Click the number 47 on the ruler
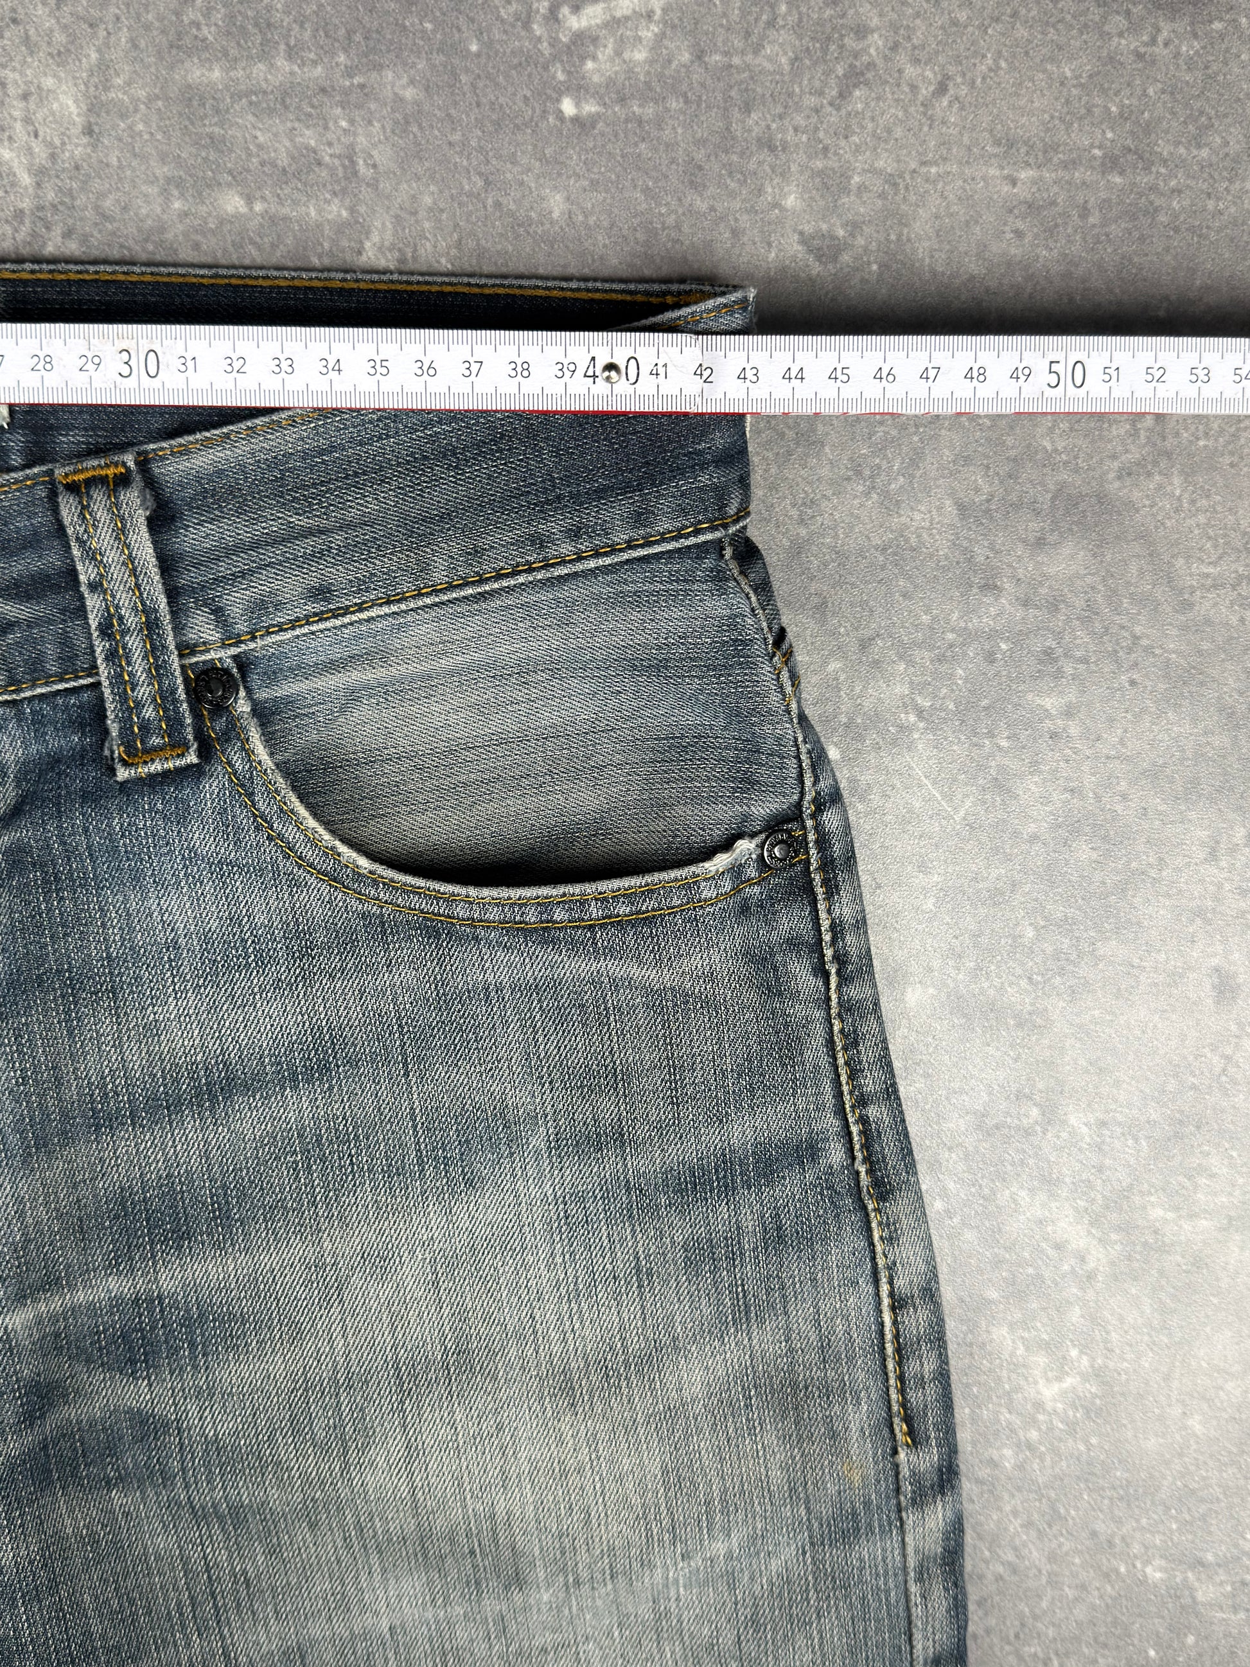Viewport: 1250px width, 1667px height. (929, 375)
